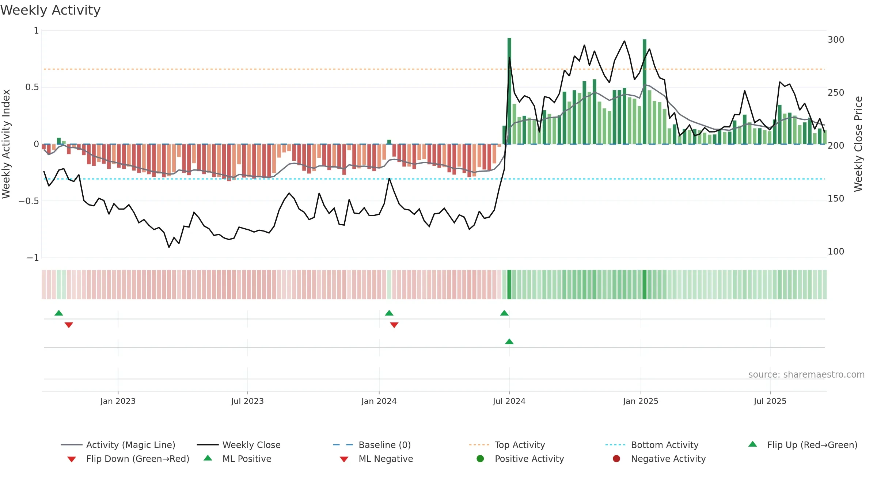Toggle the ML Negative legend entry
This screenshot has width=877, height=493.
(376, 459)
